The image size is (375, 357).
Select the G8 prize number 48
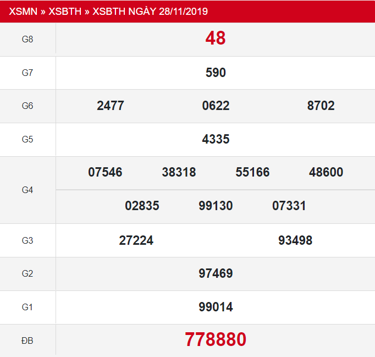(x=216, y=38)
